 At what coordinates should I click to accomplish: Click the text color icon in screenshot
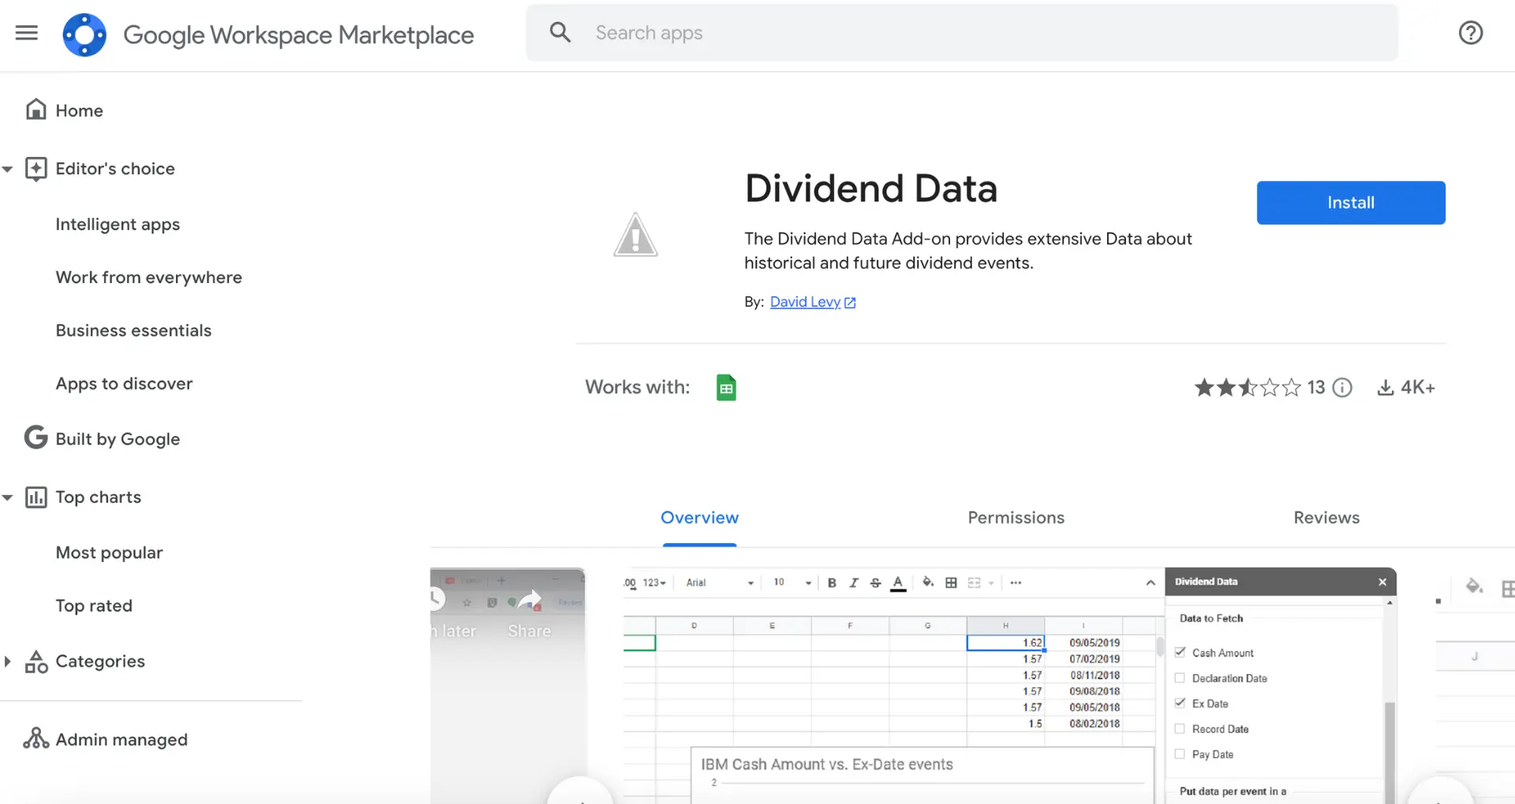click(898, 583)
